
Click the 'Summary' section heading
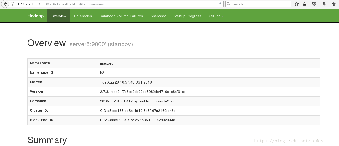click(47, 140)
